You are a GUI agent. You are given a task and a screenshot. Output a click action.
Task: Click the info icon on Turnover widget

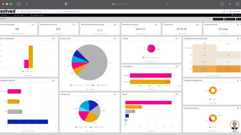(176, 39)
